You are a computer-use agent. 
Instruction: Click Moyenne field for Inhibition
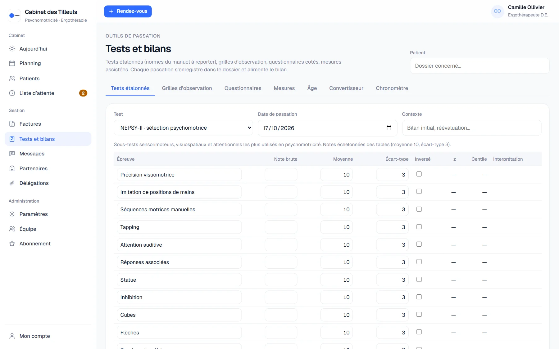[336, 297]
